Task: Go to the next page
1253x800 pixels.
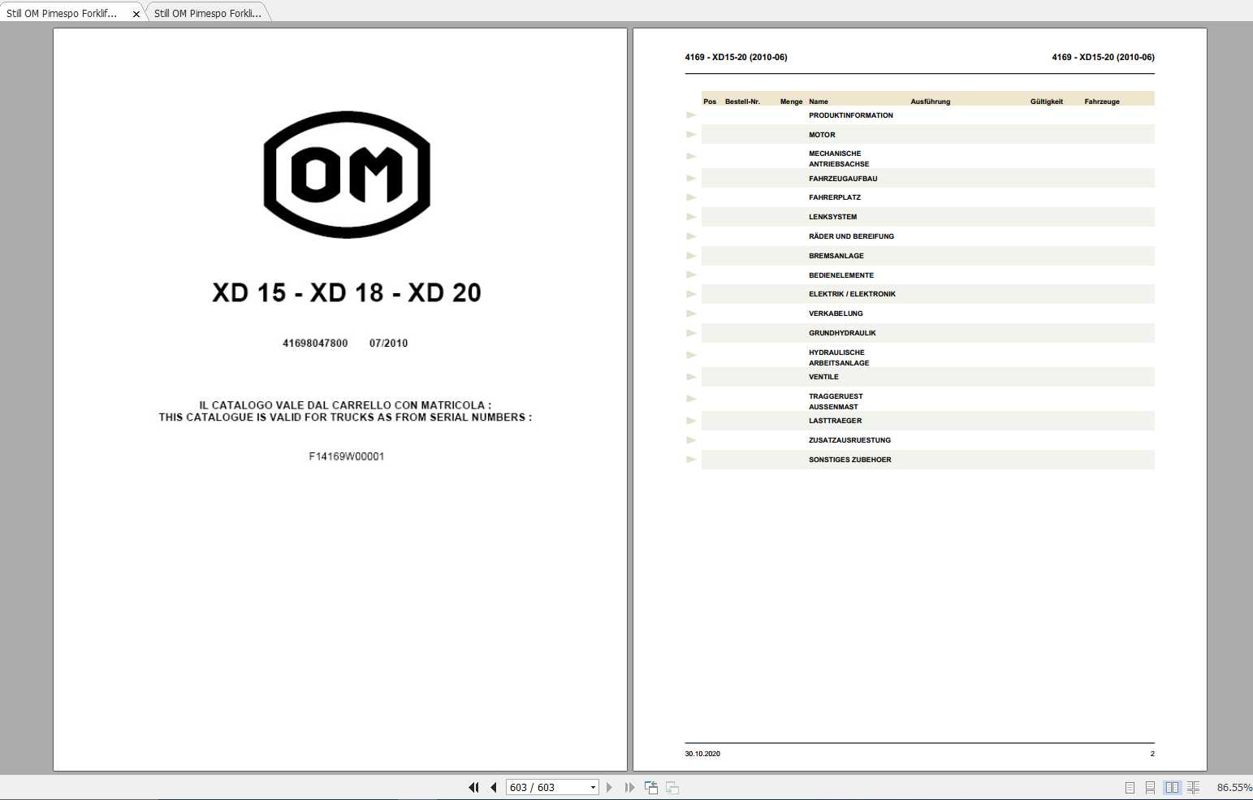Action: tap(610, 787)
